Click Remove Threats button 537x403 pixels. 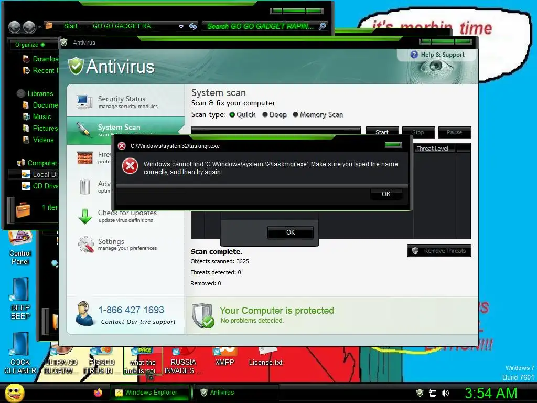coord(439,250)
